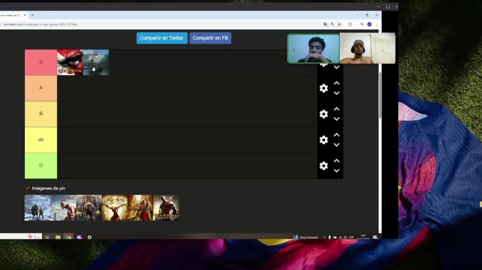Pick the God of War Ascension cover with outstretched arms
Image resolution: width=482 pixels, height=270 pixels.
[x=115, y=208]
